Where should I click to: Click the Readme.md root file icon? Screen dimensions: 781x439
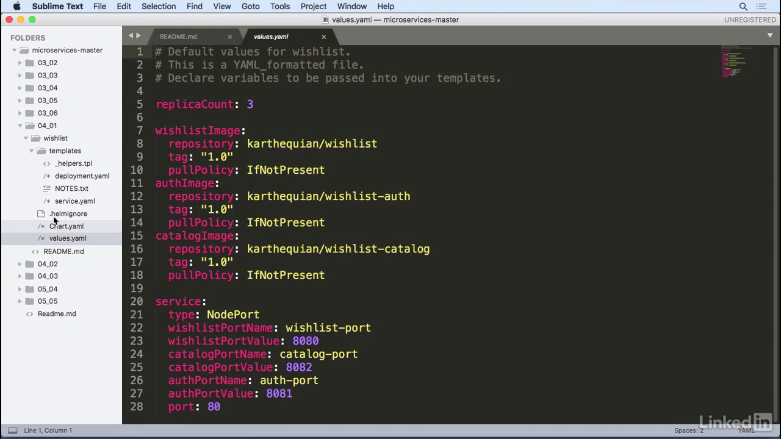29,314
